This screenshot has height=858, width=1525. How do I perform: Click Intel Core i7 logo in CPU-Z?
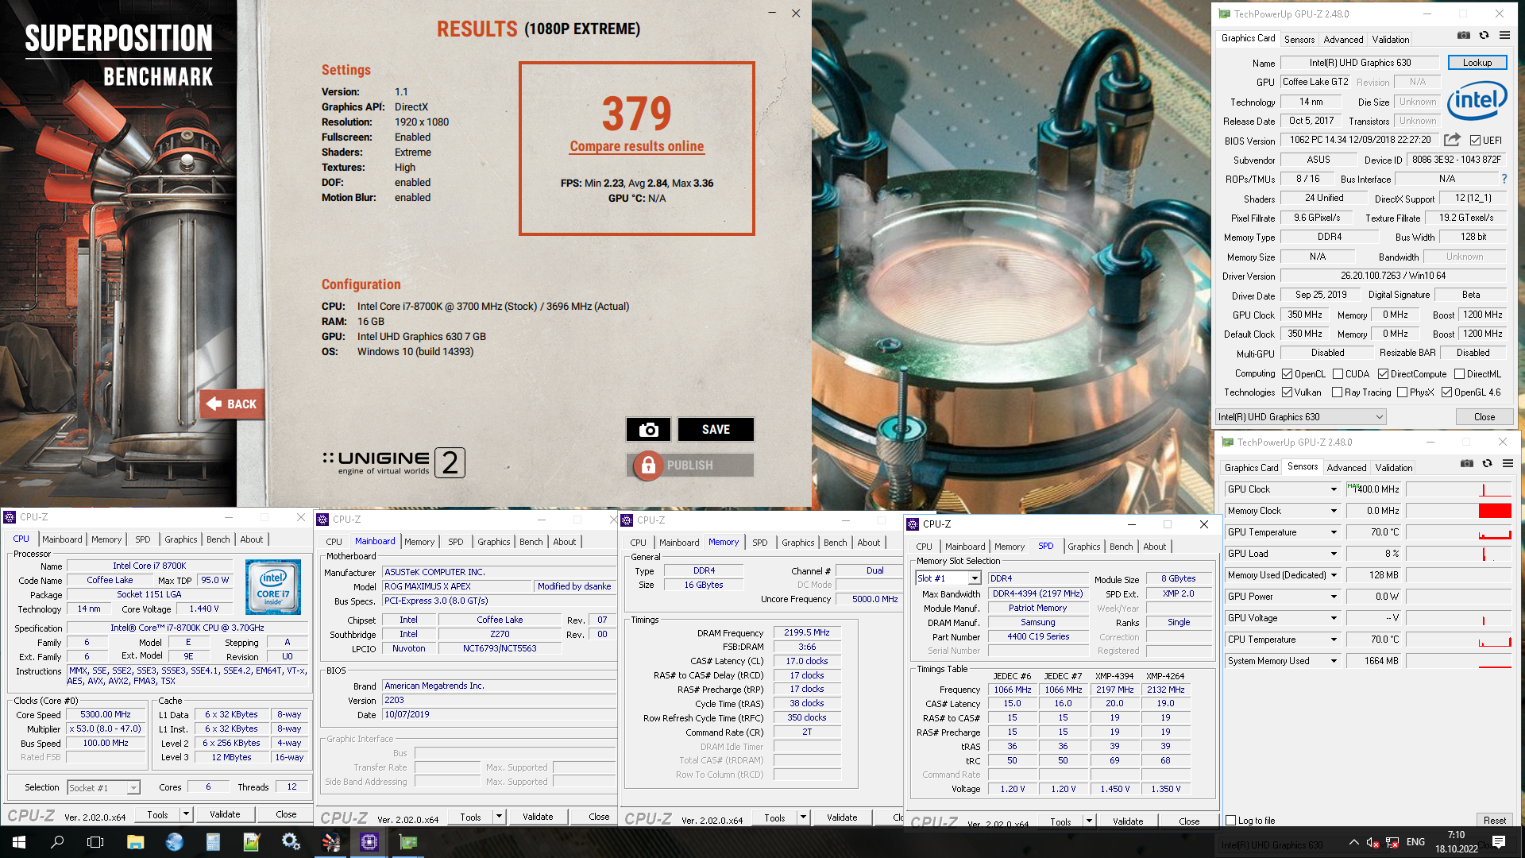point(273,587)
